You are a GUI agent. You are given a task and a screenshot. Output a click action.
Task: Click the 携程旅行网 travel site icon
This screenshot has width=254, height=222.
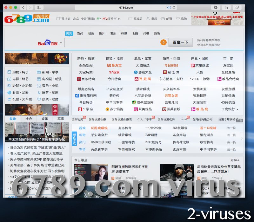(77, 96)
